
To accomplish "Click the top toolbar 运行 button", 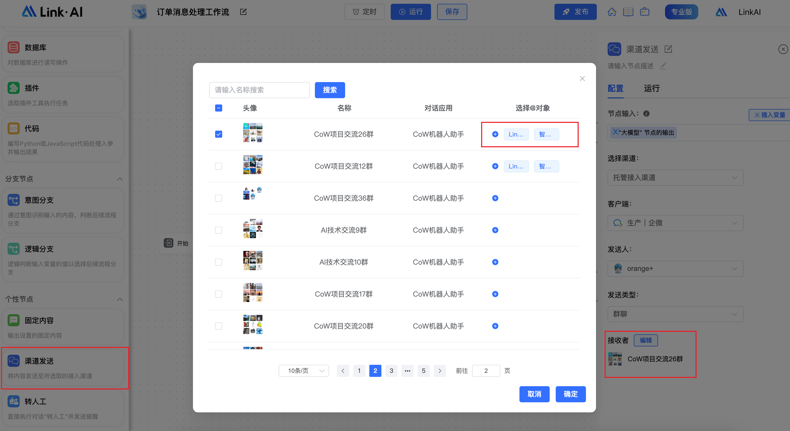I will pos(411,12).
